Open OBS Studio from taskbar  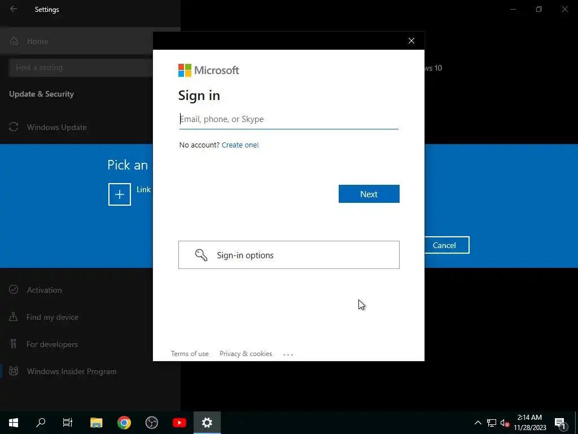(151, 423)
